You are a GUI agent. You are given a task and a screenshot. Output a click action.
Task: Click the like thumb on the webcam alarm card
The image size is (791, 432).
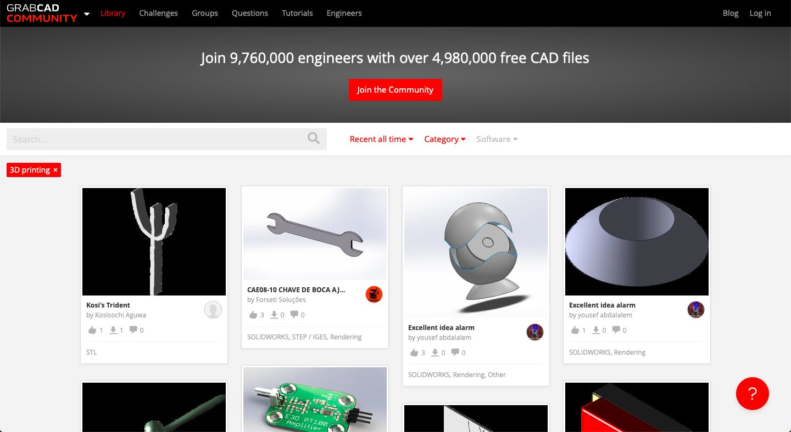coord(414,353)
